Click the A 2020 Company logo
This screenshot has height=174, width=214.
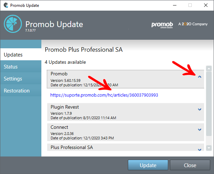tap(193, 24)
